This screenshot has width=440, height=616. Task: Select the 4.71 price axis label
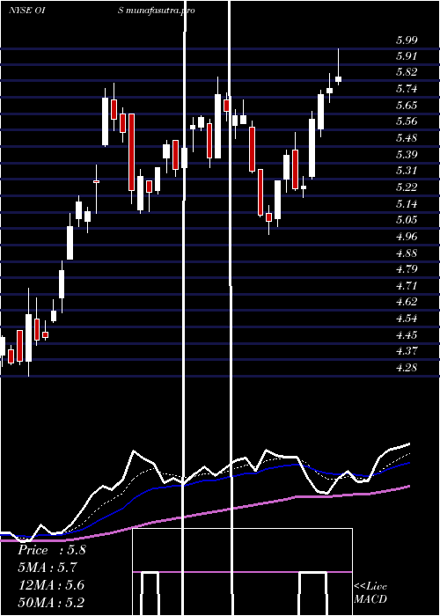pyautogui.click(x=407, y=286)
